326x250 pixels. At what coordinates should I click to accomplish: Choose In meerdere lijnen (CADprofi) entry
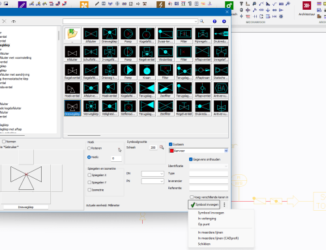coord(218,238)
